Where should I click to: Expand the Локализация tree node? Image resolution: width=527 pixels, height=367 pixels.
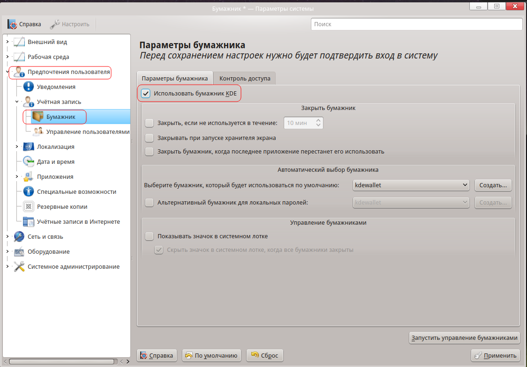pyautogui.click(x=17, y=146)
